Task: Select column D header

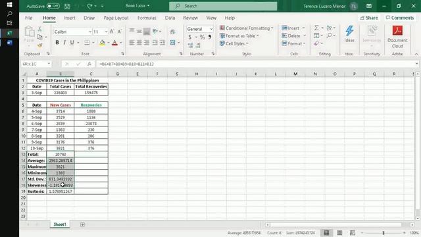Action: [x=118, y=74]
